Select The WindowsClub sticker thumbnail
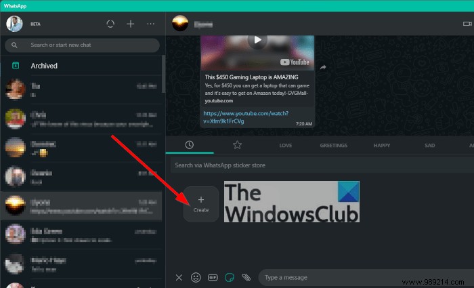 [x=292, y=201]
